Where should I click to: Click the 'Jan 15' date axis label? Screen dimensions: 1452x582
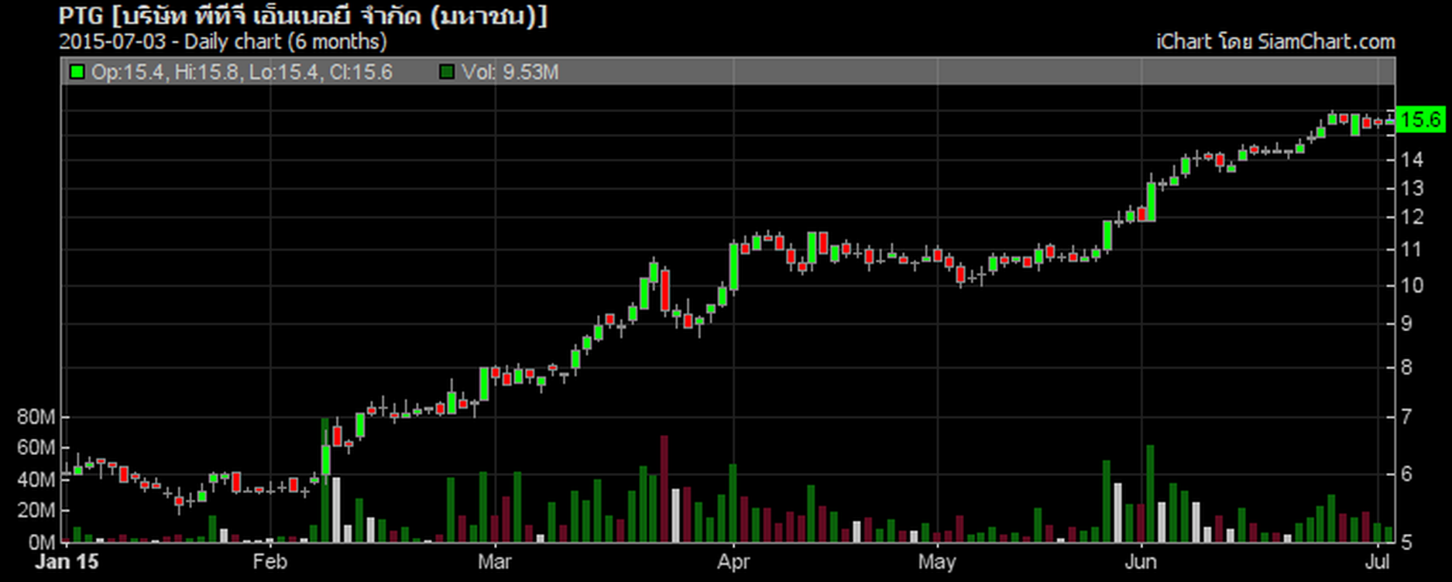point(67,561)
